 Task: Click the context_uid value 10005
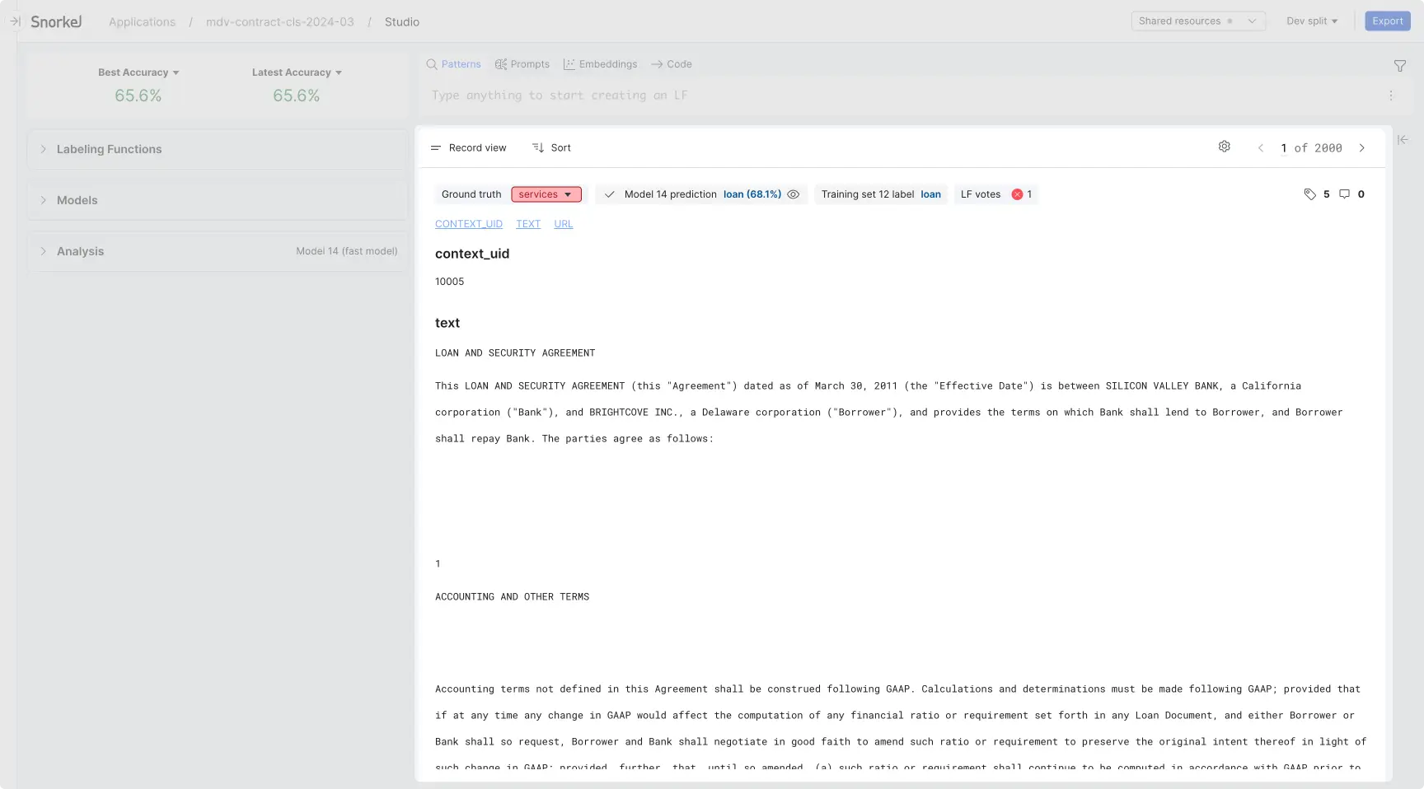[x=450, y=282]
